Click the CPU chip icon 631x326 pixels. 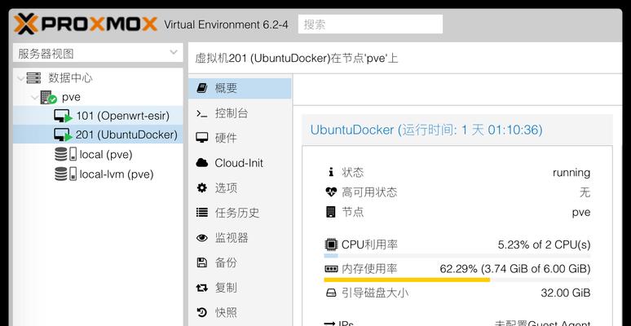tap(331, 244)
